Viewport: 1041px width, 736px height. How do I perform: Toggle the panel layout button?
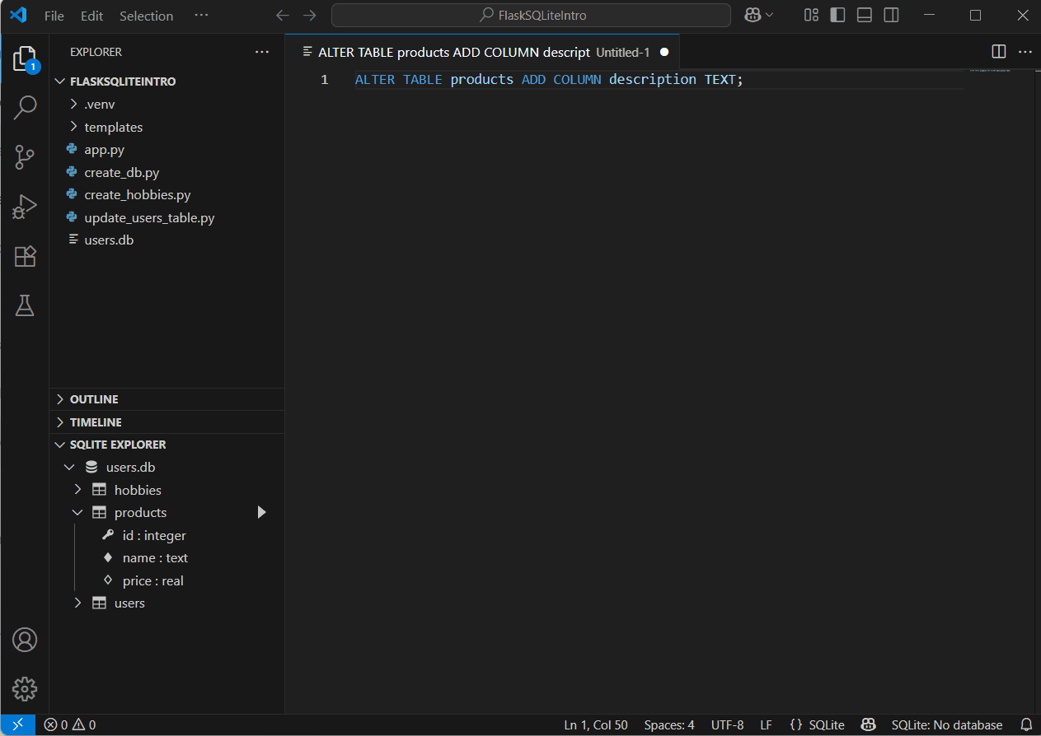(864, 16)
